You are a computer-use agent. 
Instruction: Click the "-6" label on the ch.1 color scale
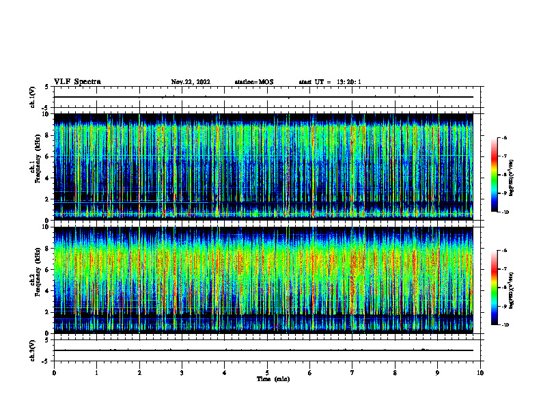point(504,138)
